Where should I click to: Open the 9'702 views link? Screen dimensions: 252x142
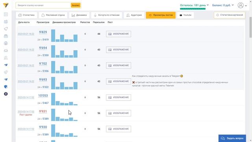(x=43, y=64)
